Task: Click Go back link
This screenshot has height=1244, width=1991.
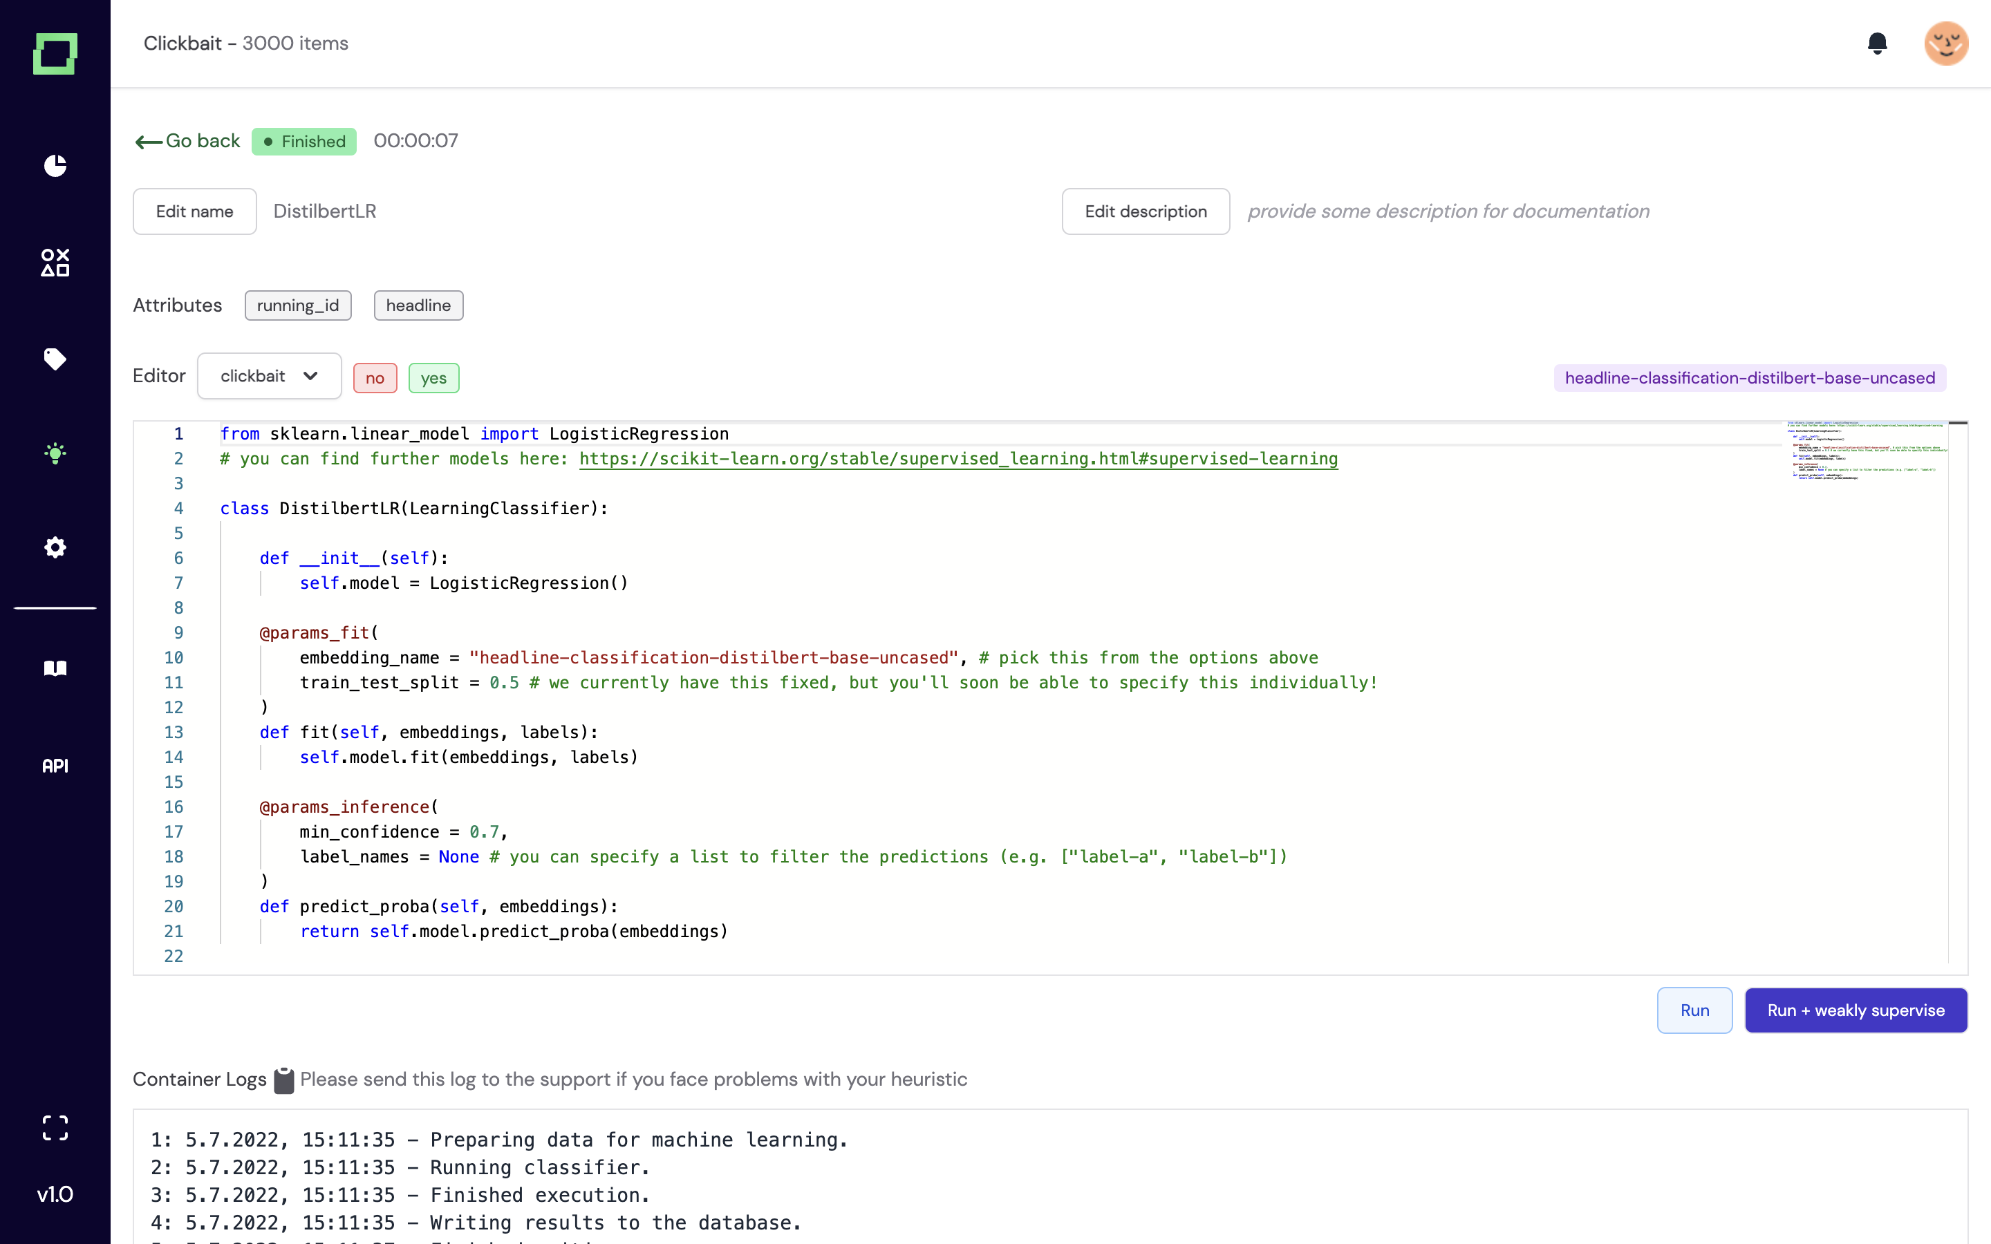Action: coord(187,142)
